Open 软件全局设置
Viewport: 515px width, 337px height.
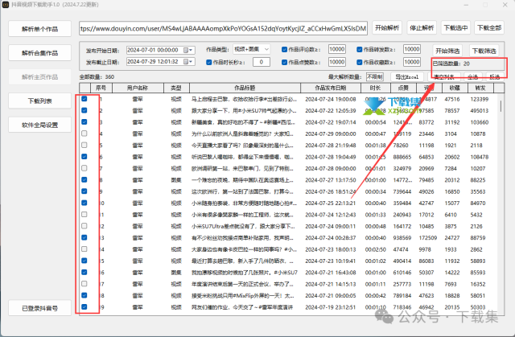tap(39, 125)
